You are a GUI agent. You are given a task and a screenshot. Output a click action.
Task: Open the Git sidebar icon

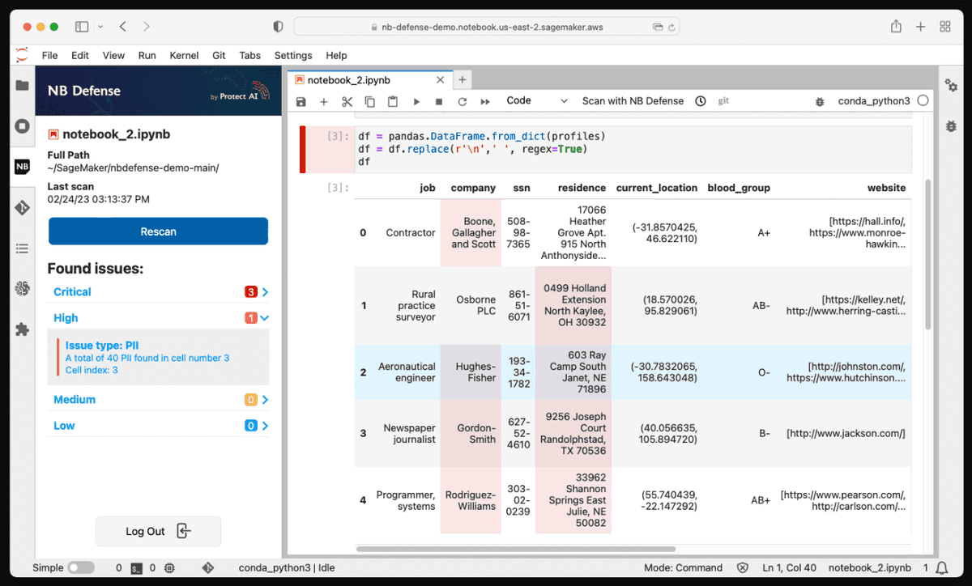(22, 208)
